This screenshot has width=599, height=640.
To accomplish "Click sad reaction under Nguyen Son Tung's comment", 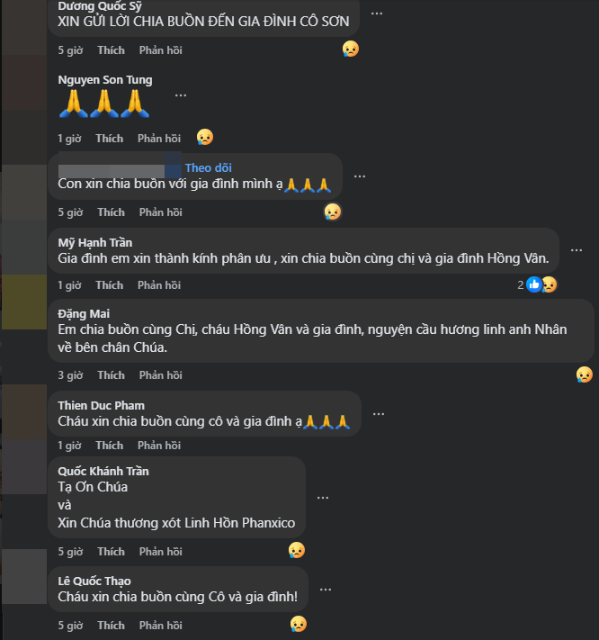I will click(x=205, y=137).
